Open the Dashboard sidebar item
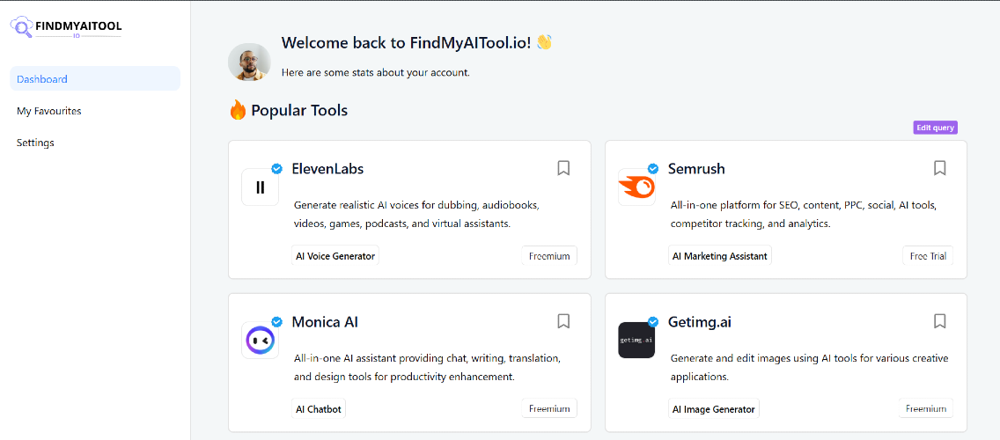Viewport: 1000px width, 440px height. (95, 79)
